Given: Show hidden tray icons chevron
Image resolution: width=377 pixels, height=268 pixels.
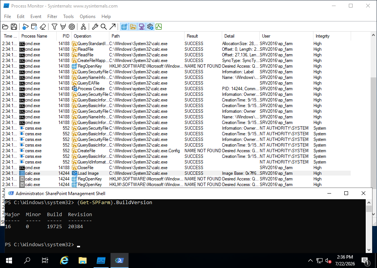Looking at the screenshot, I should tap(310, 260).
